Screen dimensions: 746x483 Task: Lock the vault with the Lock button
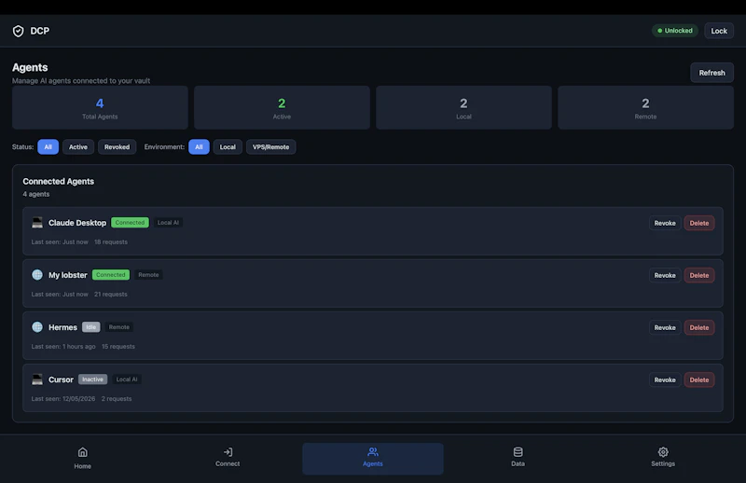tap(719, 31)
